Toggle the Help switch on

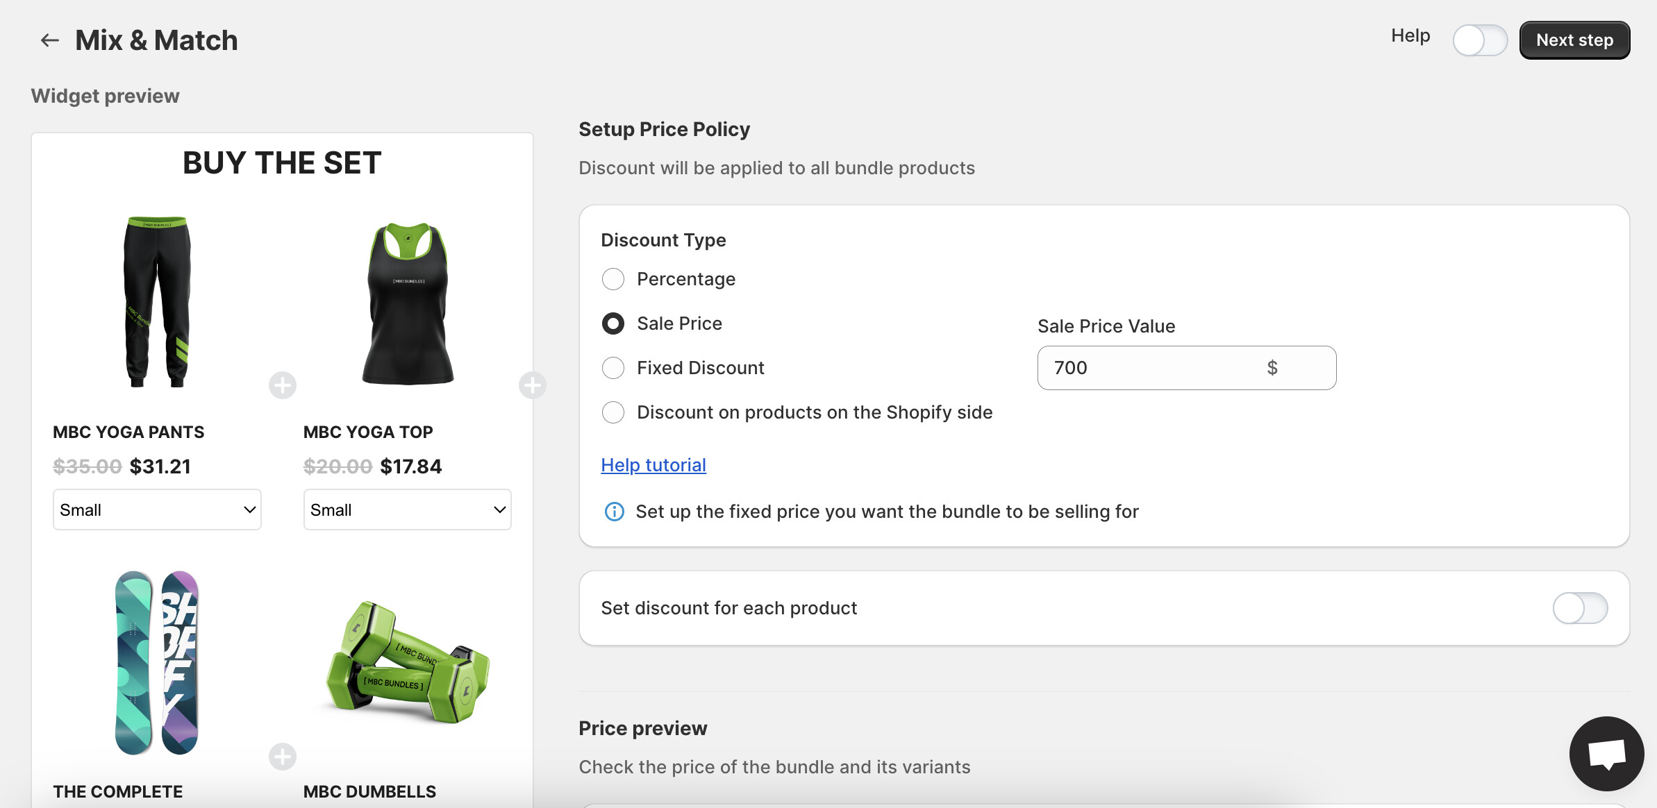click(x=1479, y=40)
